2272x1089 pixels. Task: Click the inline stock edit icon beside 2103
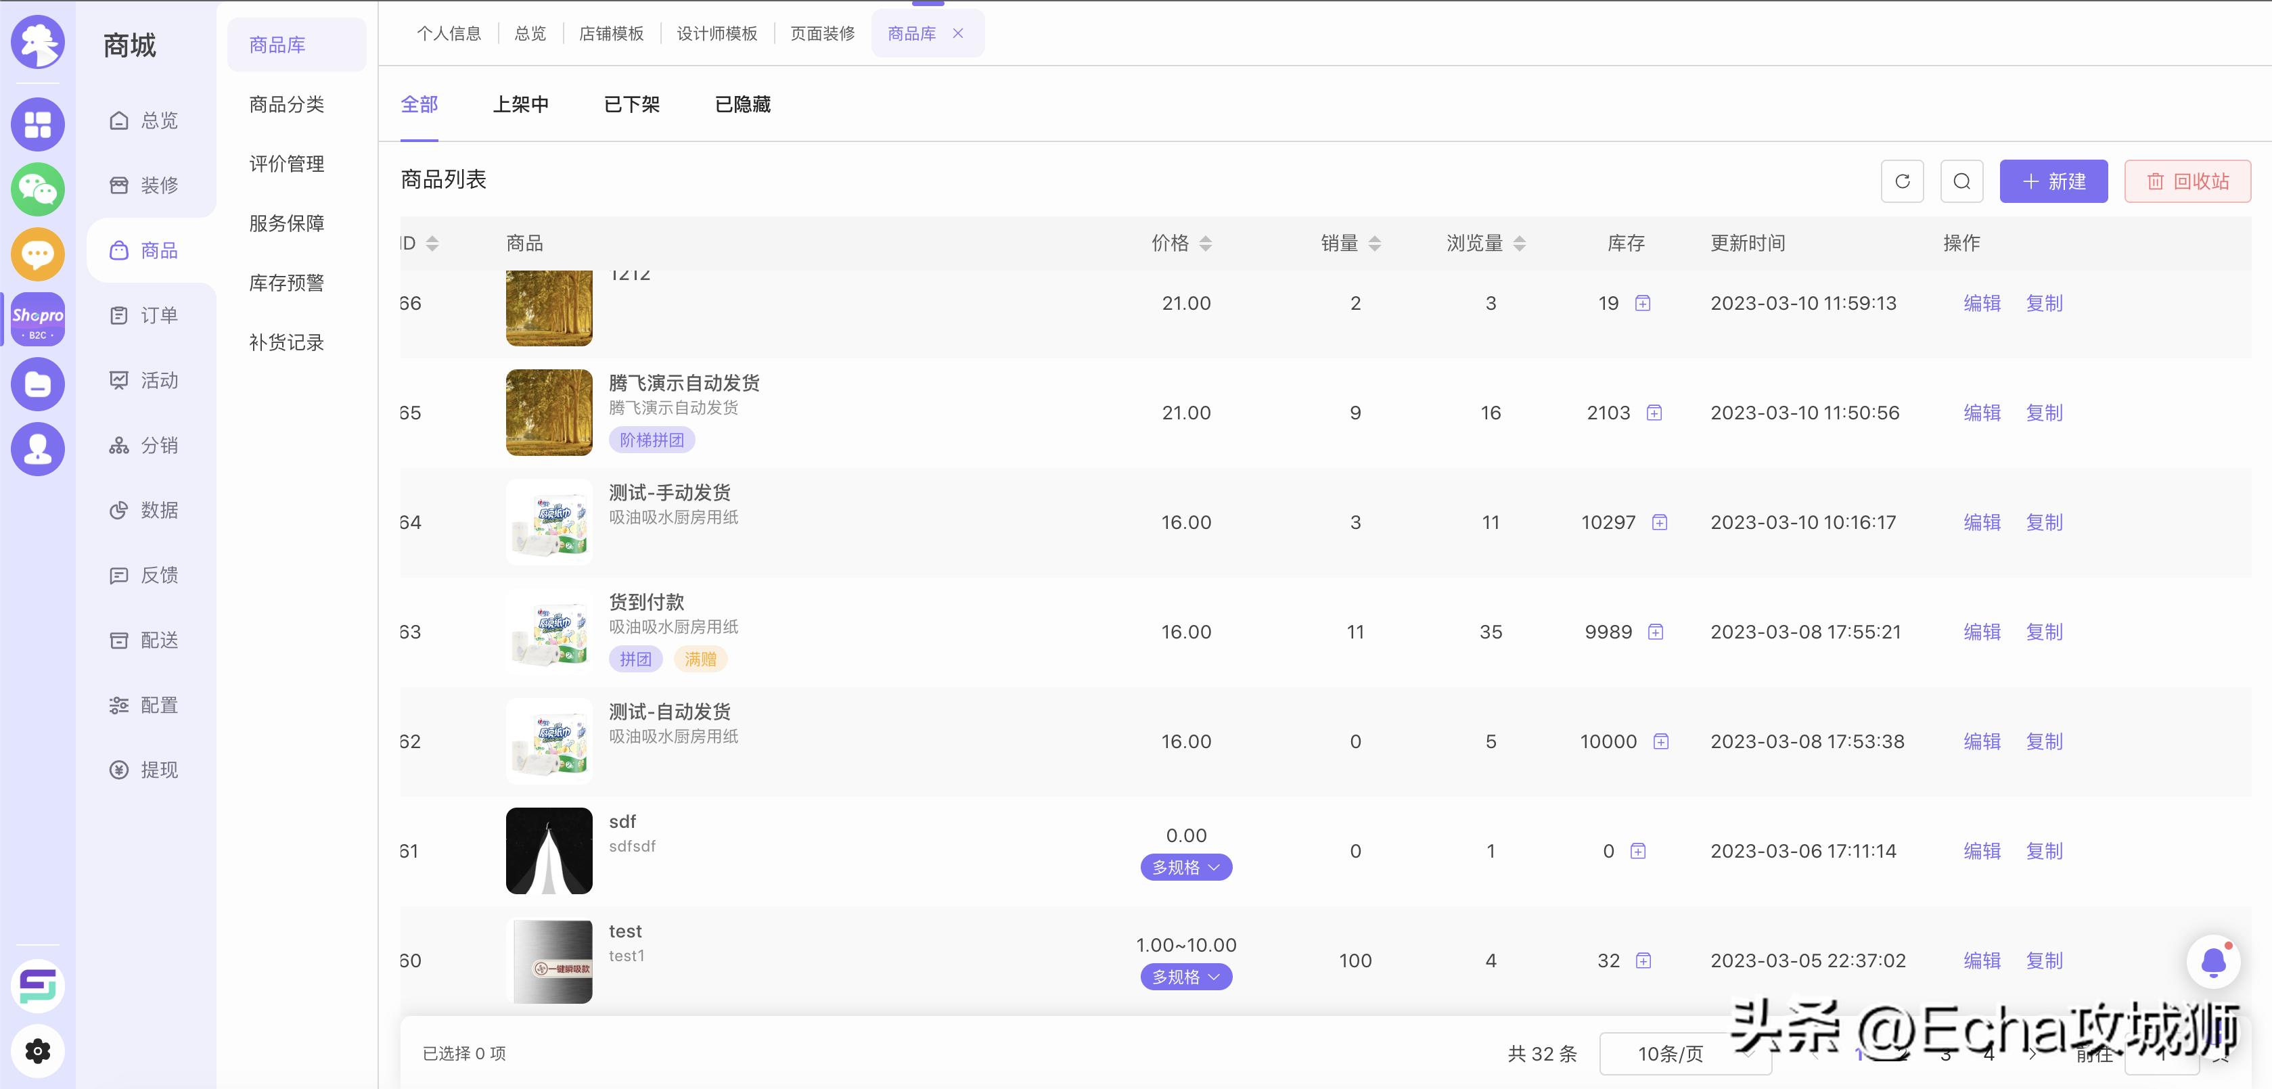1656,413
